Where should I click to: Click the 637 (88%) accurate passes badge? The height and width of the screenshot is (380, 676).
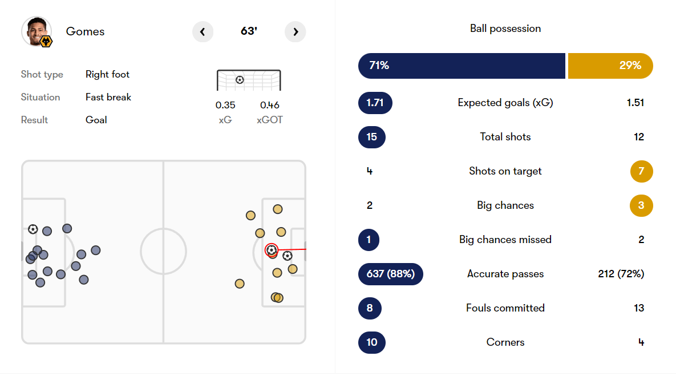coord(391,274)
